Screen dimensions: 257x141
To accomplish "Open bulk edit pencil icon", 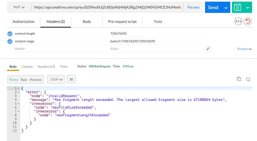I will pos(208,49).
